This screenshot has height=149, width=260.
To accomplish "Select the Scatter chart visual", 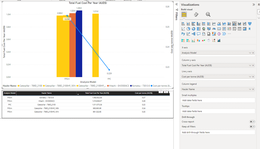I will click(x=183, y=29).
